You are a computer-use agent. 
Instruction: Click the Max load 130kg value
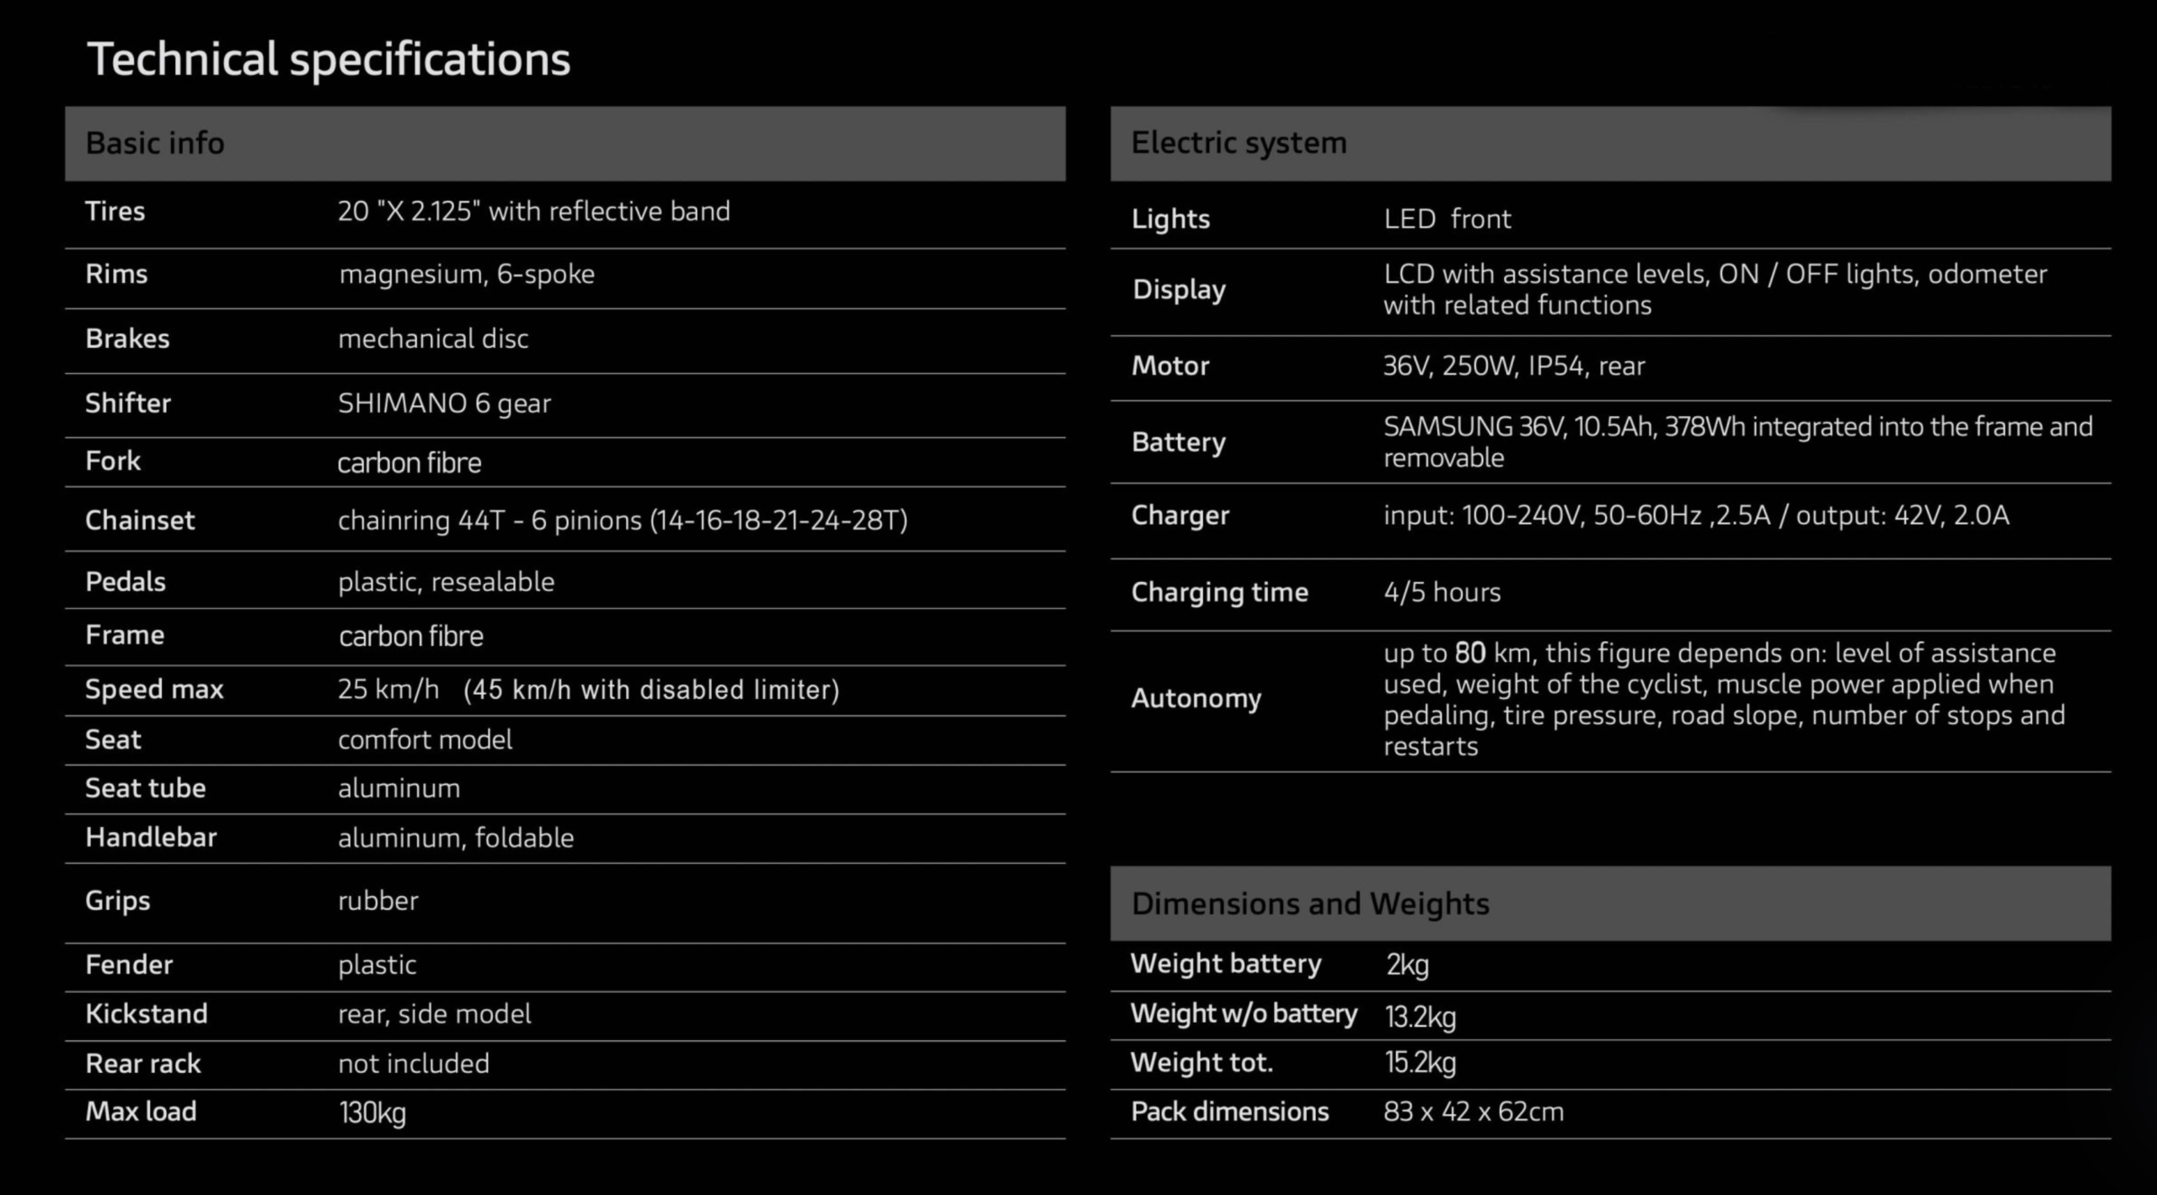point(372,1112)
